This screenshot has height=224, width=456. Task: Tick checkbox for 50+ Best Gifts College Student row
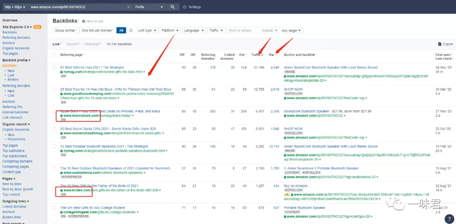coord(54,208)
